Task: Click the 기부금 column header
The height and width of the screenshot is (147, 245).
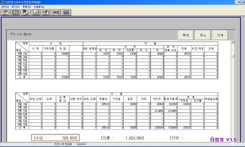Action: tap(117, 99)
